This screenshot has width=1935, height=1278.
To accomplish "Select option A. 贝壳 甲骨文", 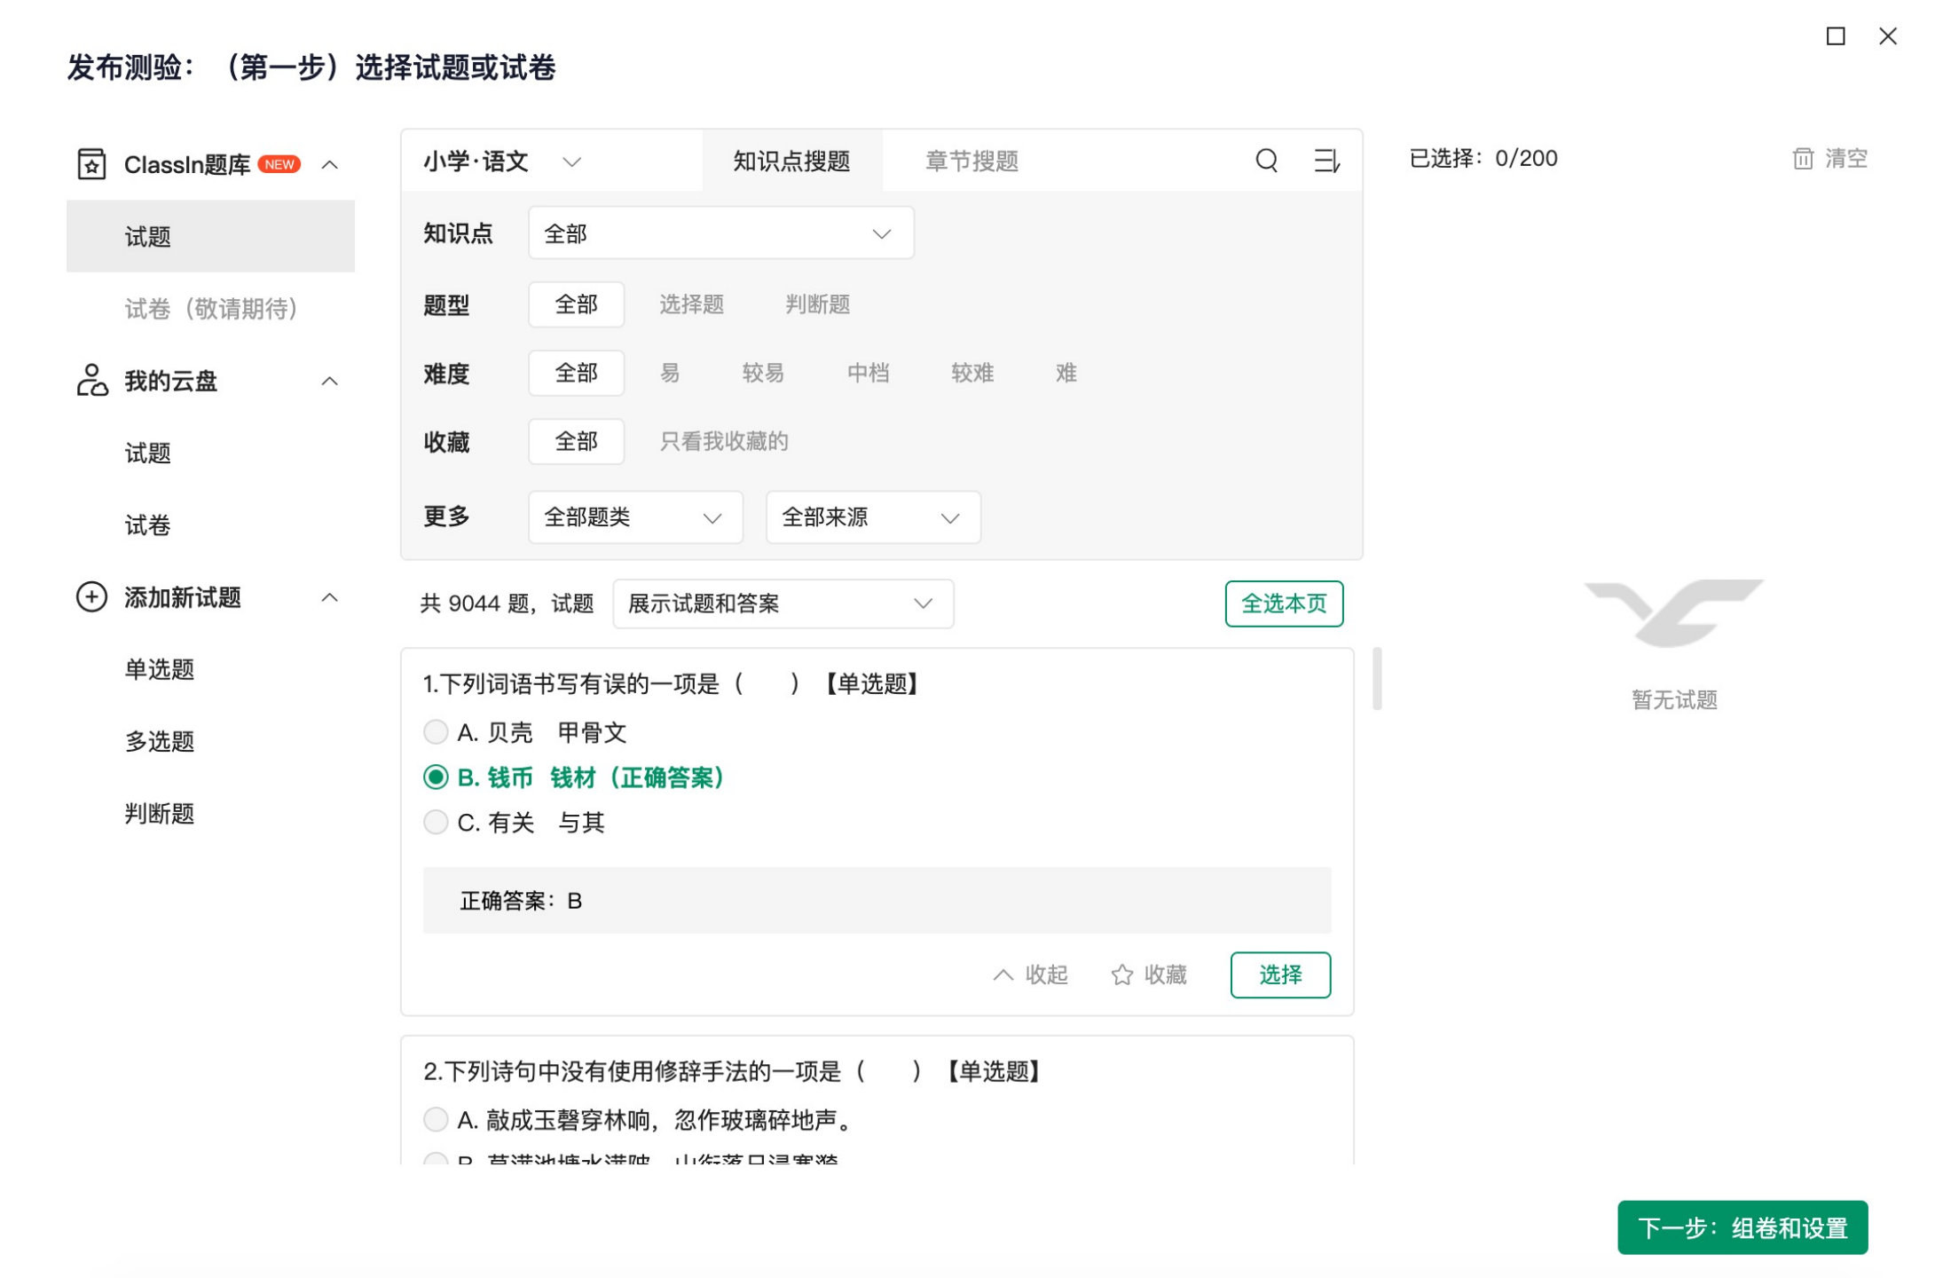I will tap(435, 731).
